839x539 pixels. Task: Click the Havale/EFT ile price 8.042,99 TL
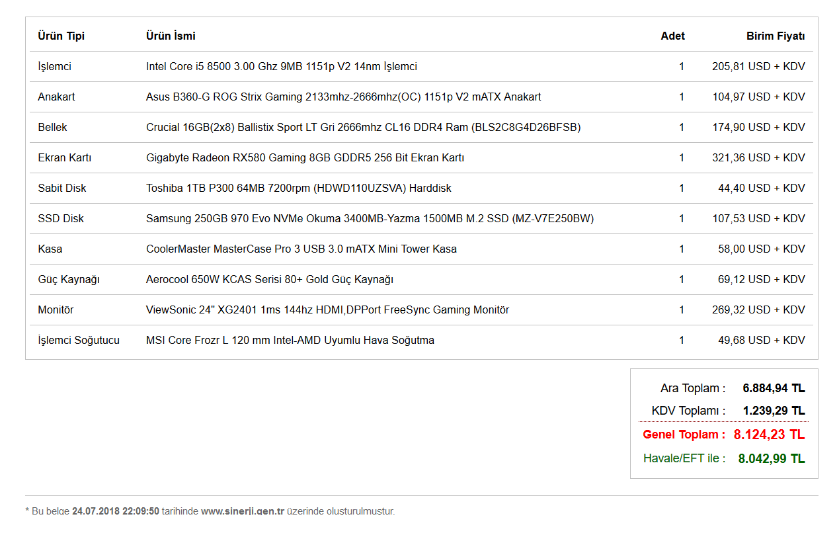tap(772, 458)
